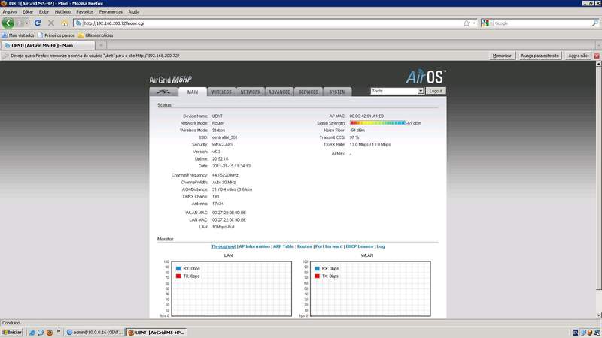Launch Internet Explorer from quick launch

pyautogui.click(x=32, y=332)
